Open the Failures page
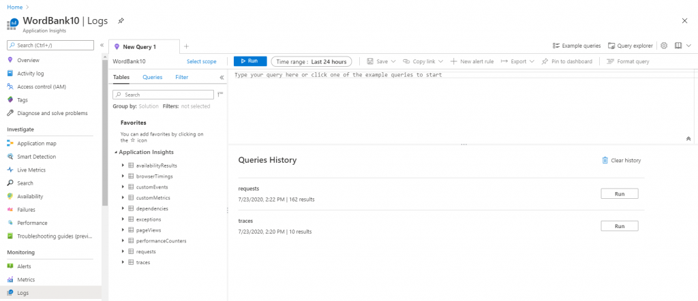 pyautogui.click(x=26, y=210)
